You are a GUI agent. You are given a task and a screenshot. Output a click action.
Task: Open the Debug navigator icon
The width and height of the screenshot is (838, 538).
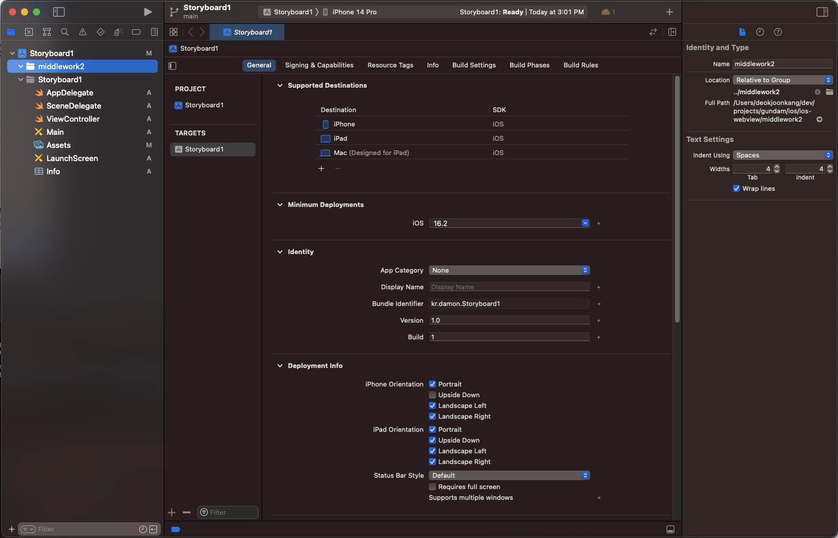(118, 32)
